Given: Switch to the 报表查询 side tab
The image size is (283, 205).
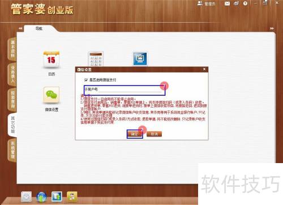Looking at the screenshot, I should [x=12, y=100].
